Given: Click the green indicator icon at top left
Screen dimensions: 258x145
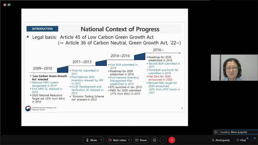Looking at the screenshot, I should (x=9, y=5).
